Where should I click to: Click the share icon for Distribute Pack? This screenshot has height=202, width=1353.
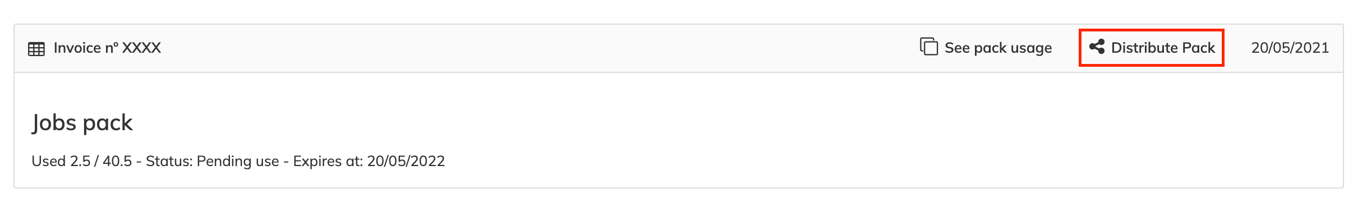[1097, 47]
